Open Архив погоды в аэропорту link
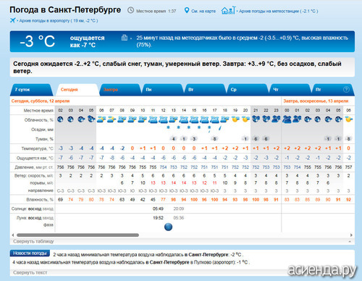 [x=59, y=21]
